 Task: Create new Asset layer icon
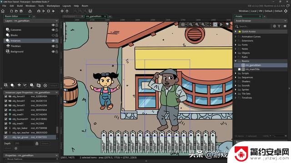(32, 85)
